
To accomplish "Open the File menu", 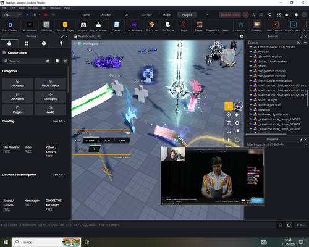I will point(4,8).
